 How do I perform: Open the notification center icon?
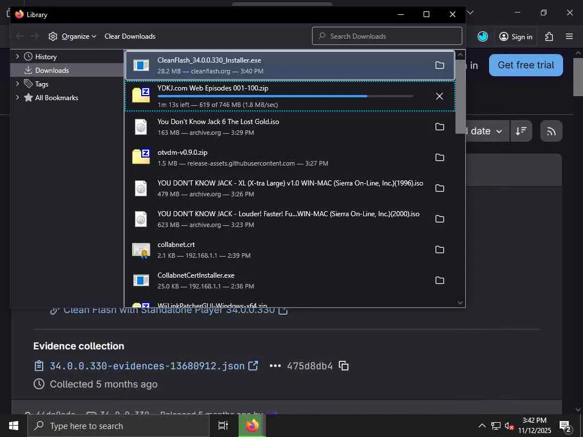coord(565,426)
